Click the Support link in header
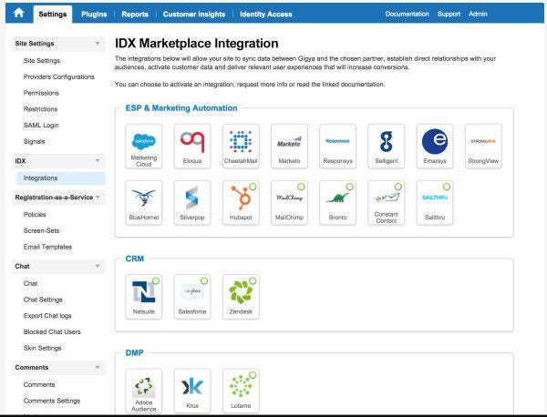This screenshot has height=417, width=547. pos(449,14)
